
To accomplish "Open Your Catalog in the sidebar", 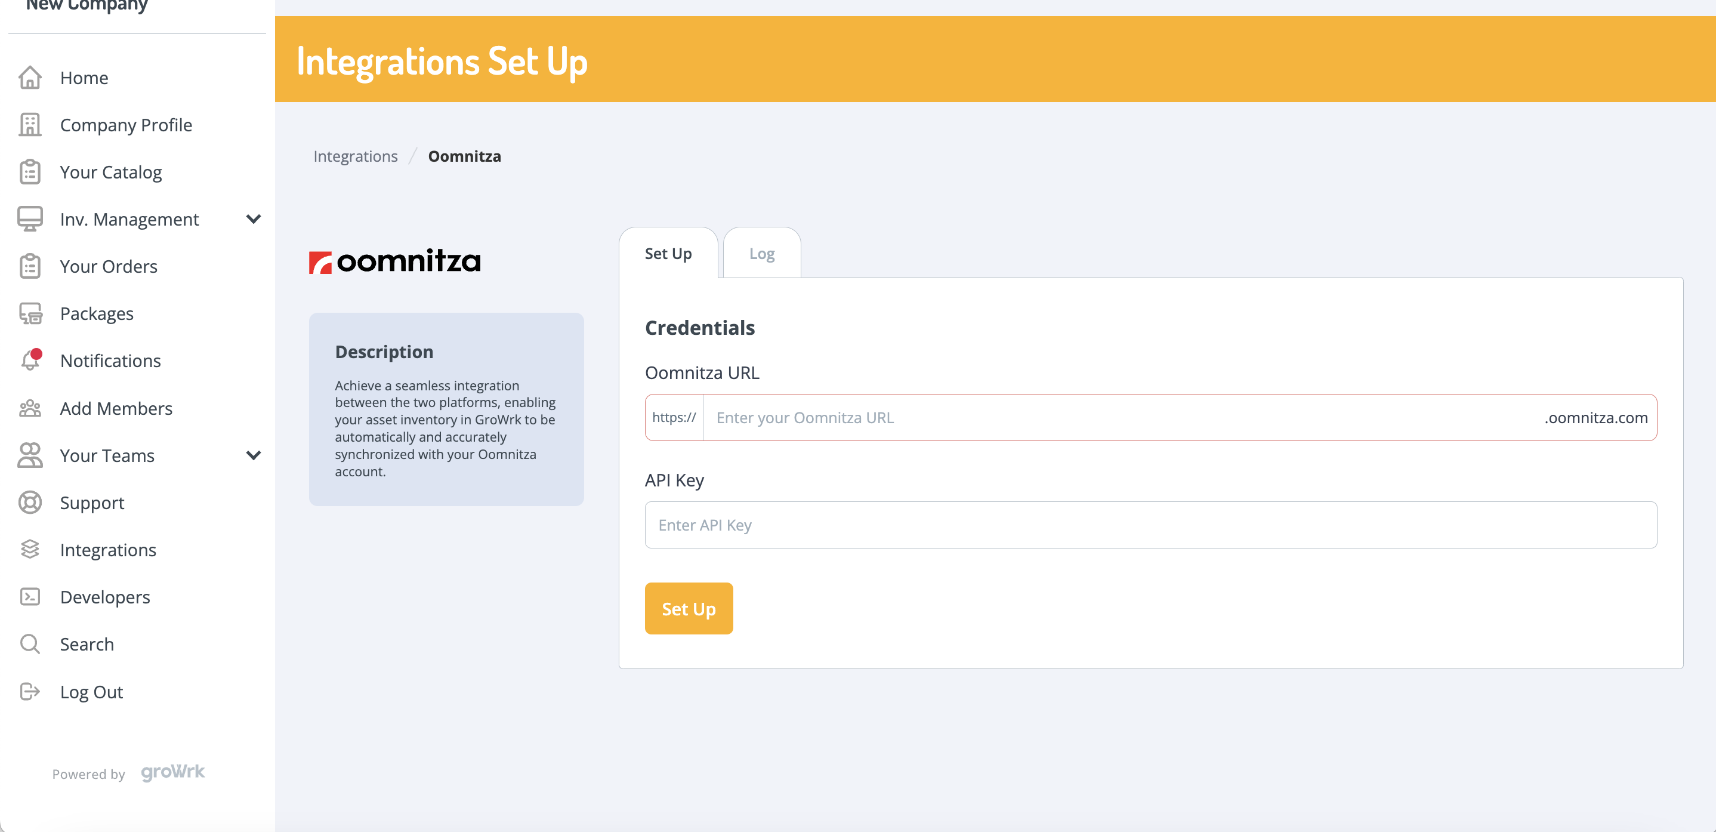I will [110, 172].
